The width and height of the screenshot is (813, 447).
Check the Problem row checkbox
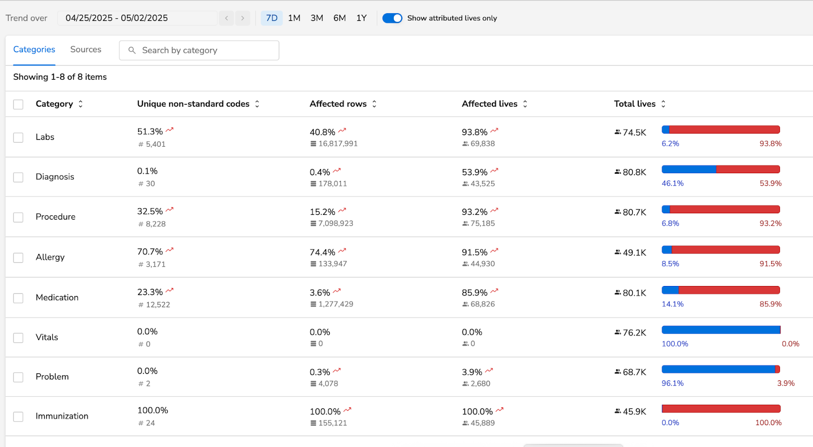tap(18, 377)
